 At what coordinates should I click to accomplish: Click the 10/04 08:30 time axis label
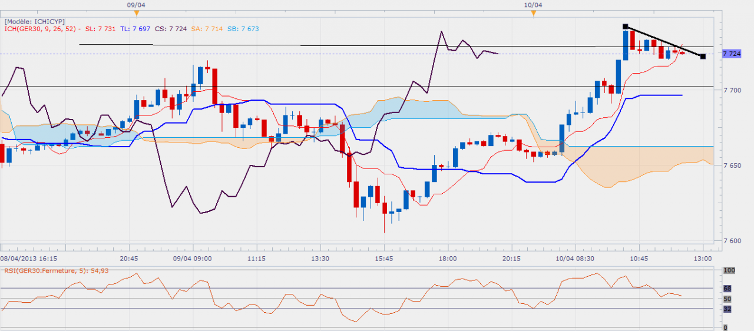click(x=576, y=259)
